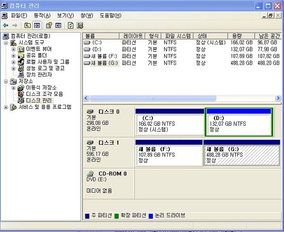Sort by the 형식 column header

pyautogui.click(x=153, y=36)
